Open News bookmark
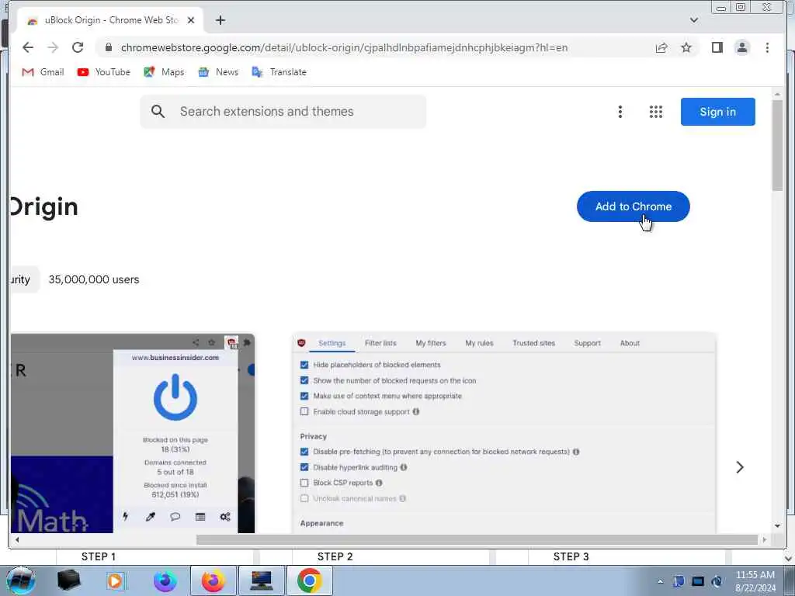This screenshot has width=795, height=596. coord(218,72)
